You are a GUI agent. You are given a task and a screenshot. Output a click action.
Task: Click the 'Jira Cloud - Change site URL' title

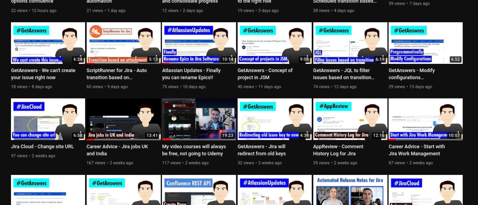tap(42, 147)
